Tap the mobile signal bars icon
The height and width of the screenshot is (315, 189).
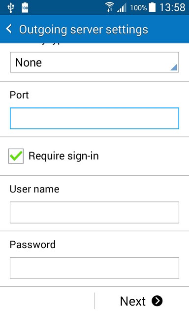pos(122,8)
